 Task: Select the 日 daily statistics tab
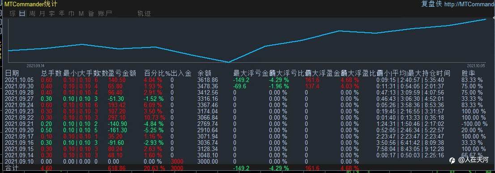click(22, 13)
